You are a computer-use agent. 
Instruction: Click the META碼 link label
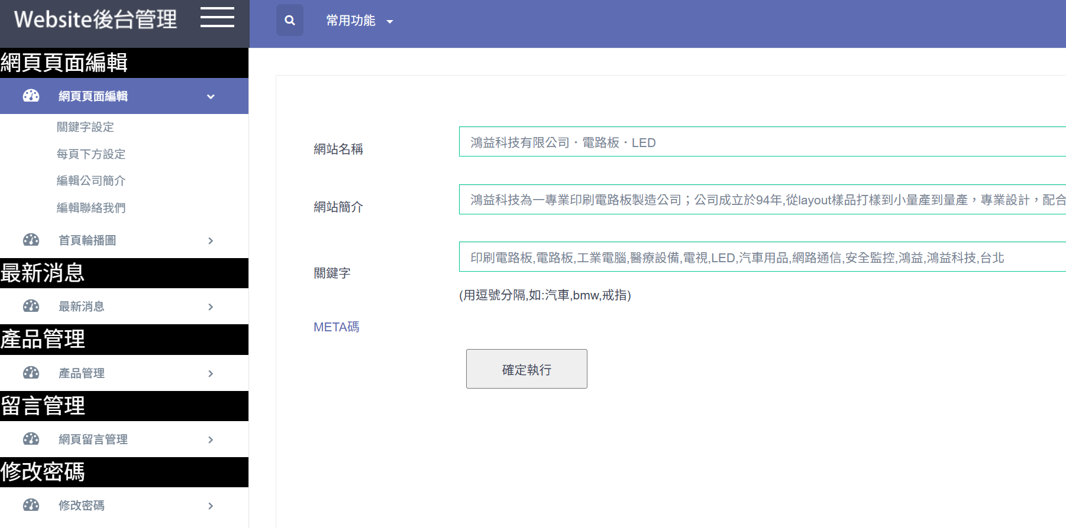pyautogui.click(x=337, y=327)
